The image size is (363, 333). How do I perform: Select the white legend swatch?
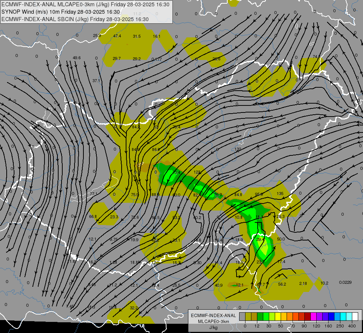[355, 316]
